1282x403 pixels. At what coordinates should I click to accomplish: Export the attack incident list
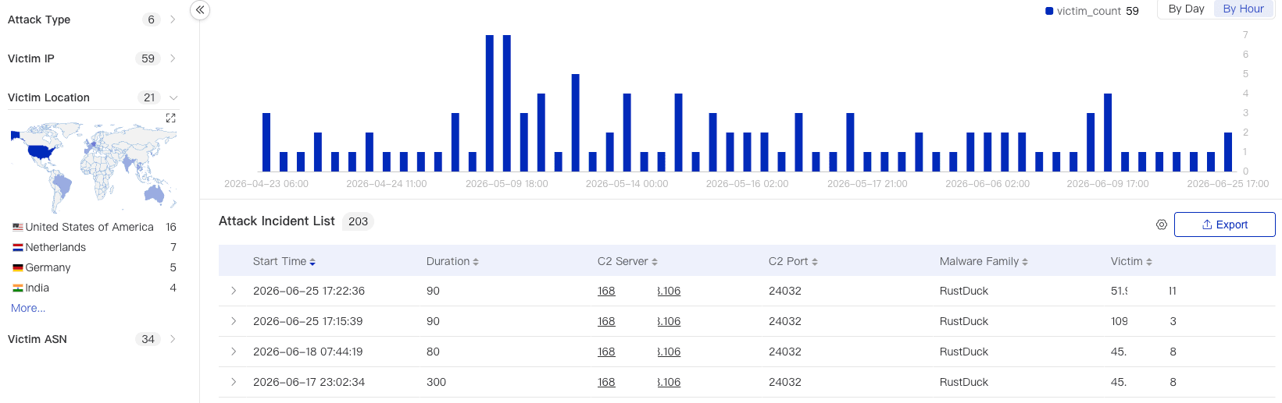click(1224, 224)
